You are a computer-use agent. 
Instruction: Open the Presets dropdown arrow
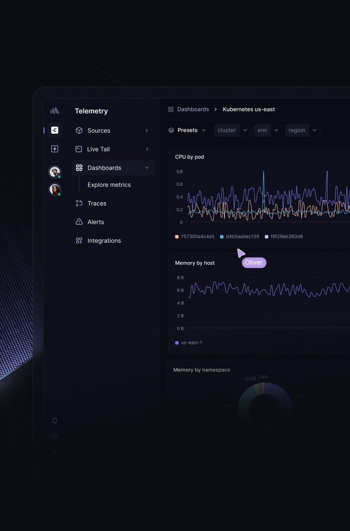coord(203,130)
